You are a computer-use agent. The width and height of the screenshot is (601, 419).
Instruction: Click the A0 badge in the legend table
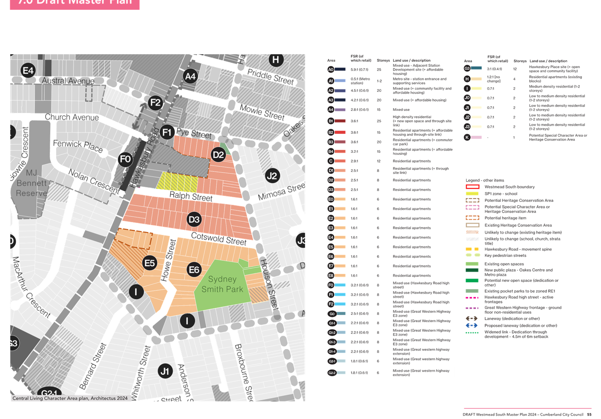(x=331, y=69)
